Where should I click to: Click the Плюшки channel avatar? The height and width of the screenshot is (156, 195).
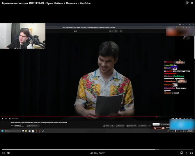[12, 126]
